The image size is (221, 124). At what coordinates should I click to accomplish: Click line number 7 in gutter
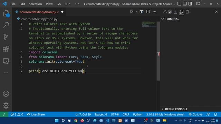(x=21, y=71)
